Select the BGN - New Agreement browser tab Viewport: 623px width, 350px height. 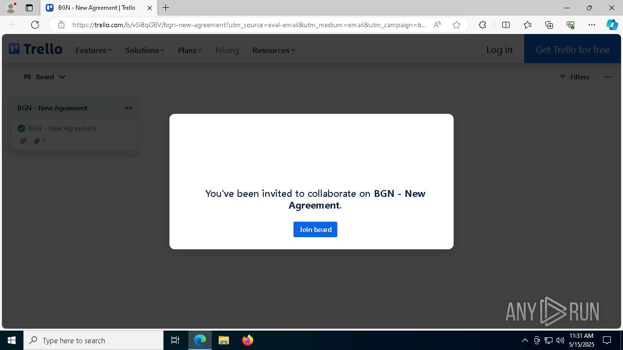click(x=99, y=8)
